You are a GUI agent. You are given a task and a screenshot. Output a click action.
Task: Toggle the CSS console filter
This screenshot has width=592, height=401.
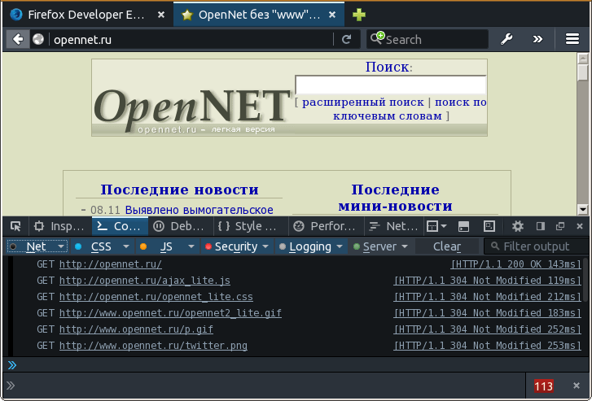click(95, 246)
